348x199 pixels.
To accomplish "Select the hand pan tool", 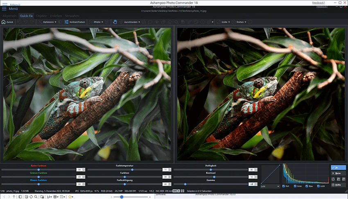I will coord(115,22).
